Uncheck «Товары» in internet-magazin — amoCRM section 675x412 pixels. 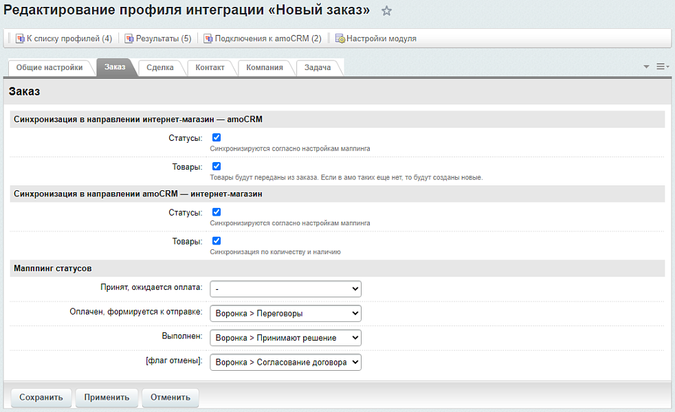coord(217,165)
